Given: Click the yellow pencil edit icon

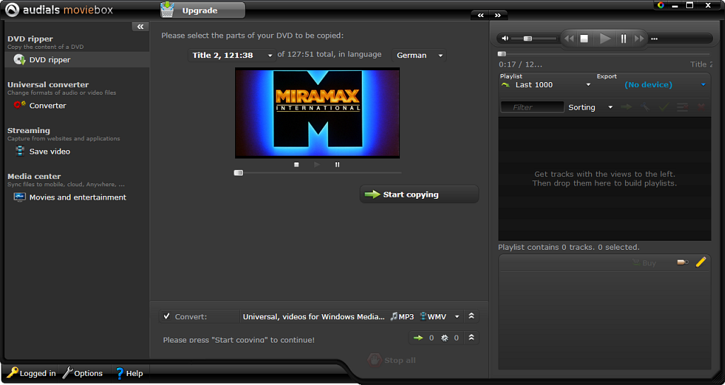Looking at the screenshot, I should (x=700, y=262).
